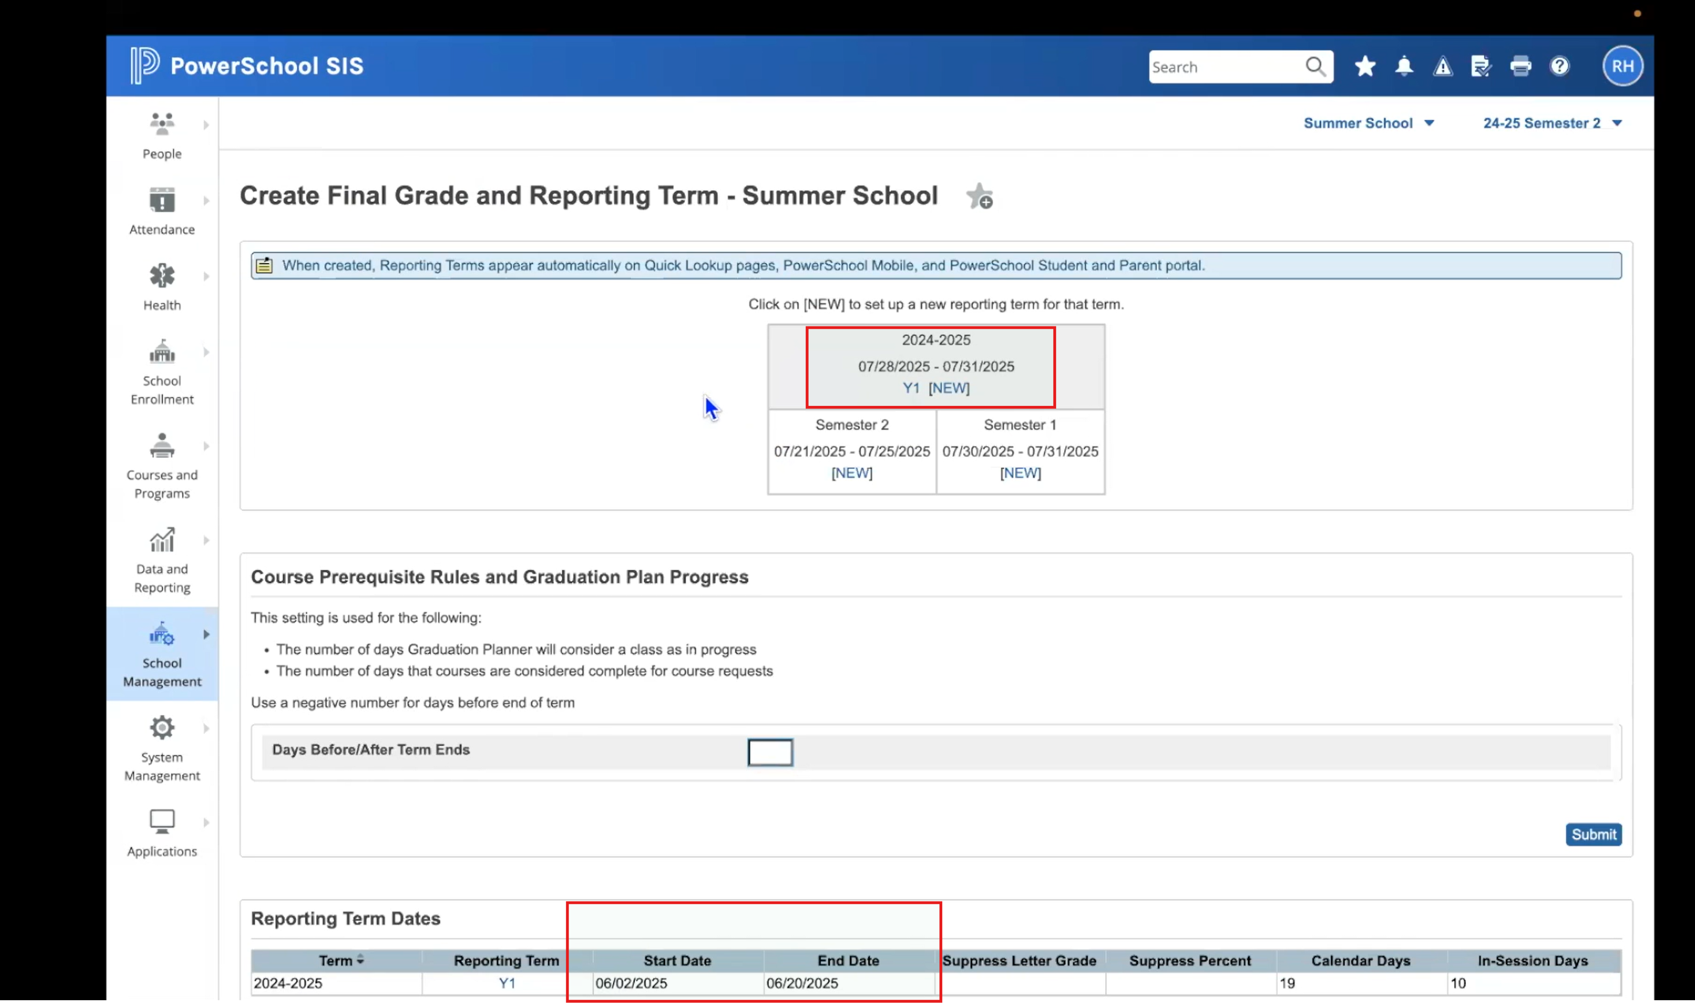1695x1003 pixels.
Task: Open the report queue icon
Action: (1481, 66)
